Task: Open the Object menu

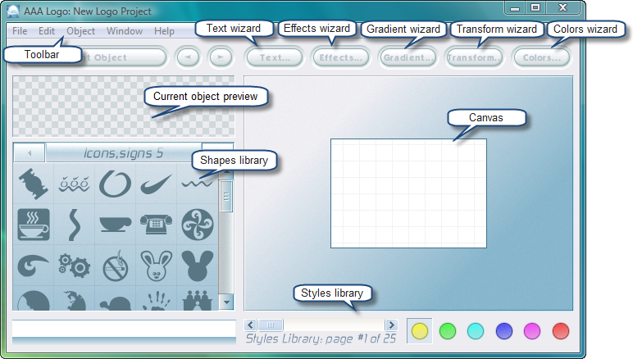Action: [80, 31]
